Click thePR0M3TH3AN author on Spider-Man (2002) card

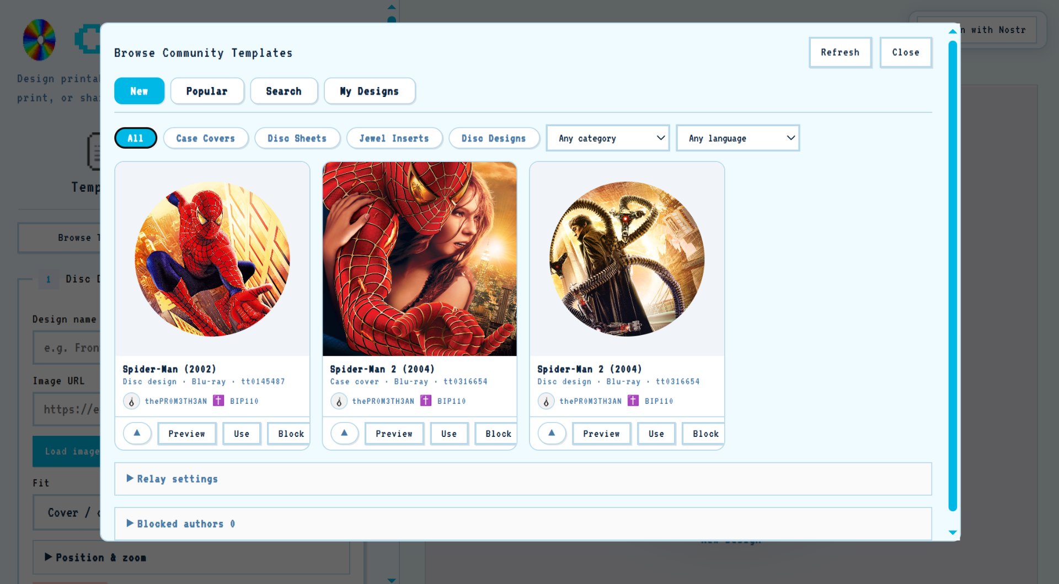(x=176, y=401)
